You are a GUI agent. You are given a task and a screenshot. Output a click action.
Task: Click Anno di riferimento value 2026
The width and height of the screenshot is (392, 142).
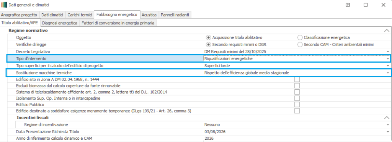209,138
